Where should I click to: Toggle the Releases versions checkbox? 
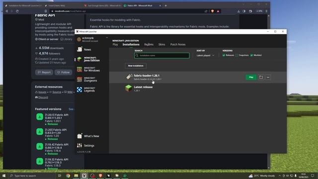(x=224, y=55)
